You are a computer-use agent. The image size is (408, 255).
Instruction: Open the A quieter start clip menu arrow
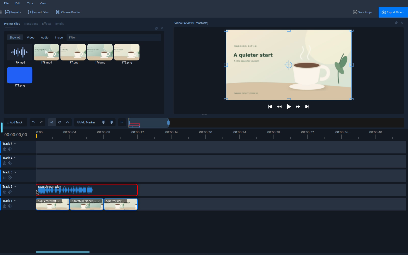click(x=59, y=201)
